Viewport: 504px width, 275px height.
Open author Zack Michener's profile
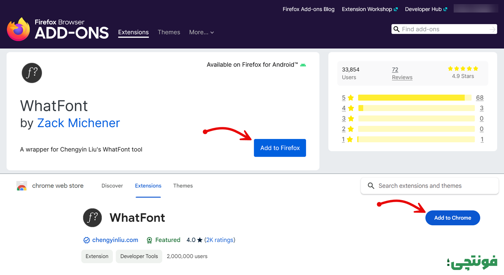[x=78, y=123]
